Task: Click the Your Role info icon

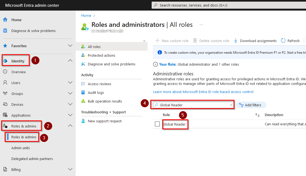Action: pyautogui.click(x=155, y=64)
